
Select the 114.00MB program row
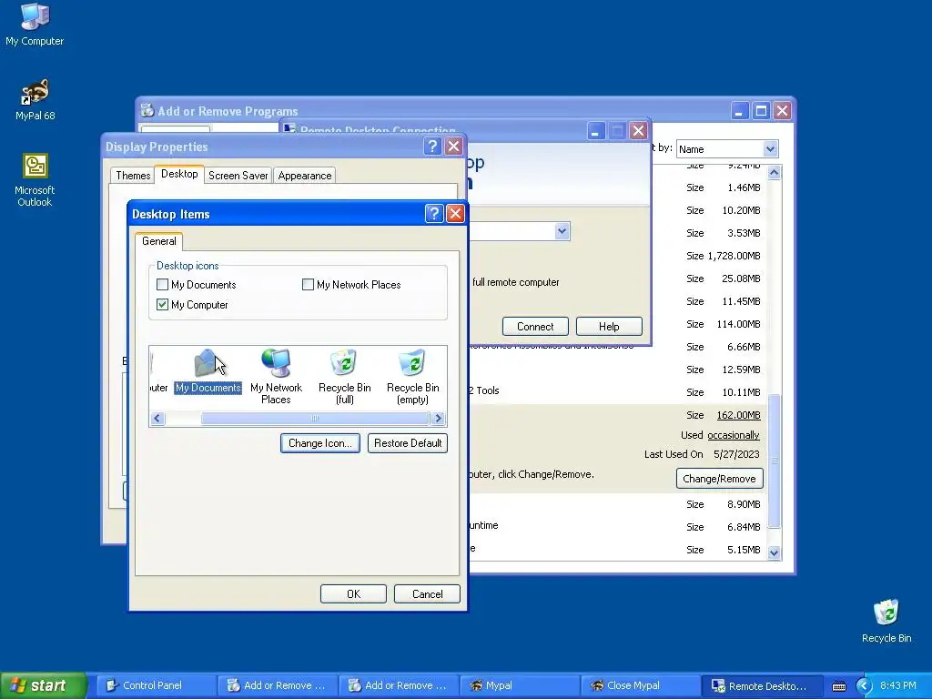click(617, 324)
